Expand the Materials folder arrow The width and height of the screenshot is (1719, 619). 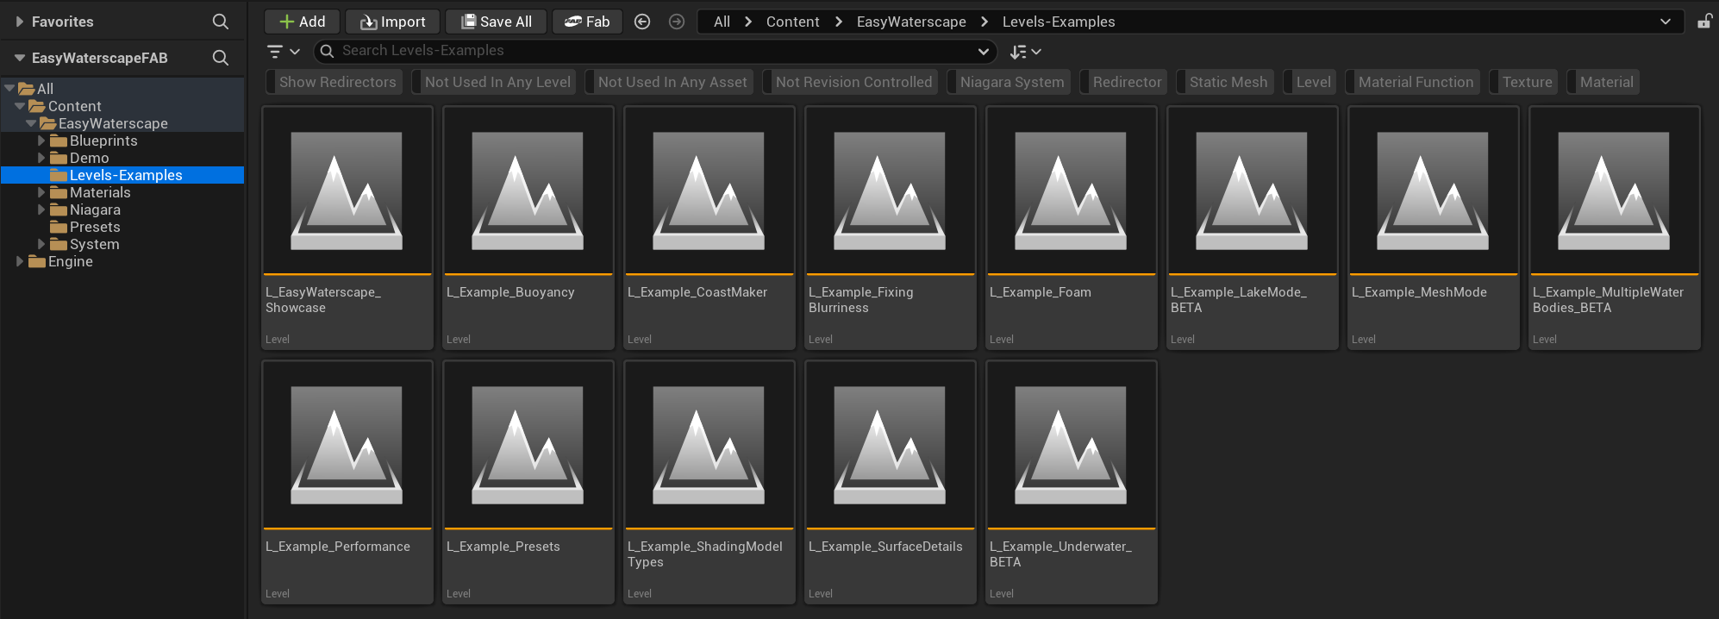[41, 192]
